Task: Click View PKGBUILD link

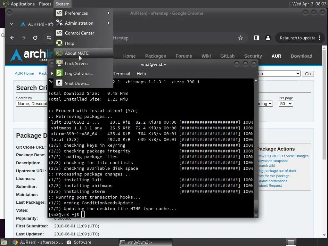Action: click(270, 156)
